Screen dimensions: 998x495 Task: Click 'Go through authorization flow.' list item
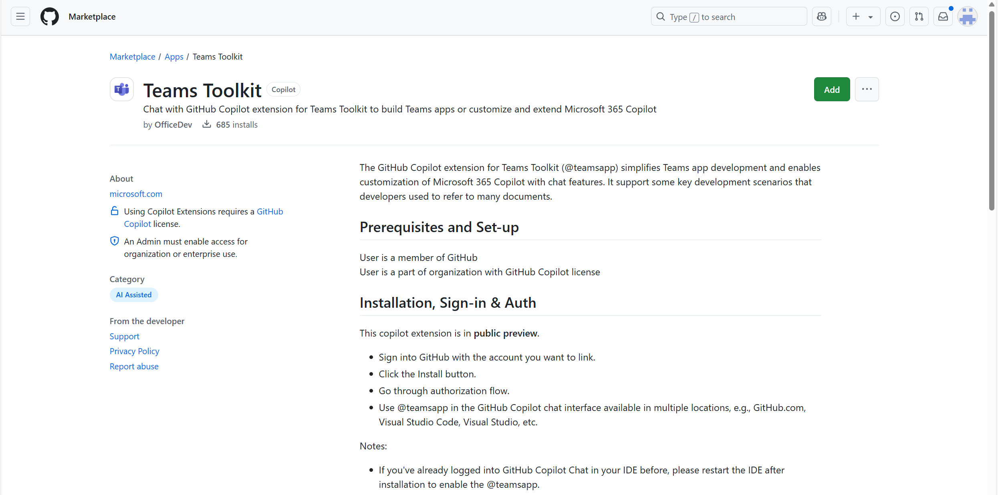coord(444,391)
